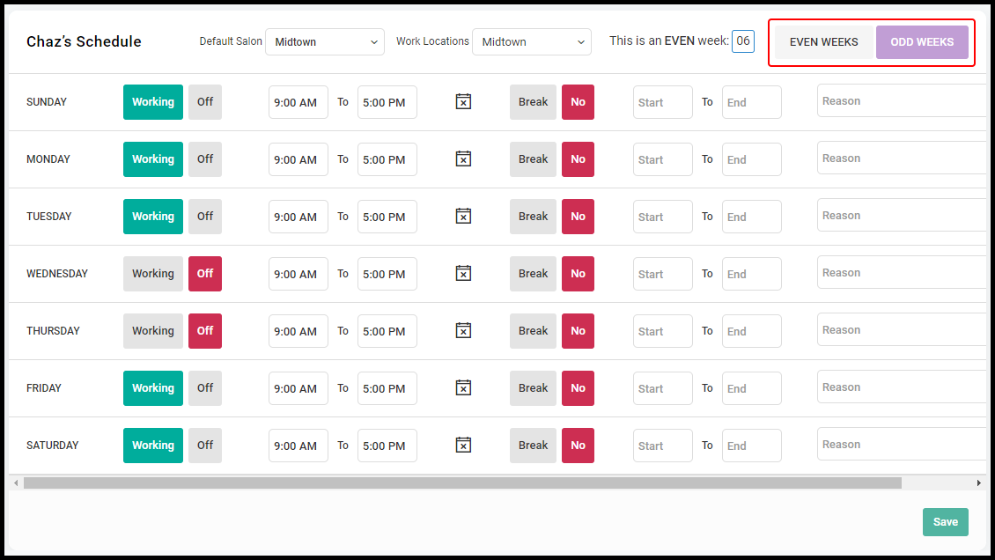Click Monday break End field
This screenshot has height=560, width=995.
[752, 159]
